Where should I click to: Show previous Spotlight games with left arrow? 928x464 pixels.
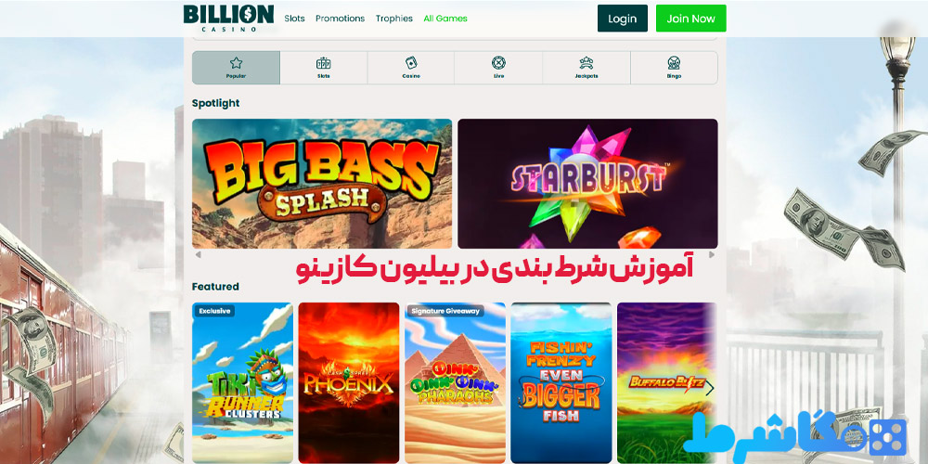tap(198, 255)
